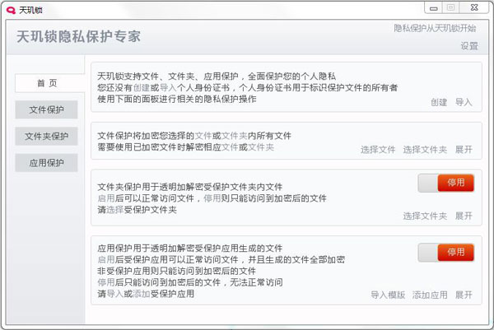The image size is (494, 330).
Task: Click the 隐私保护从天玑锁开始 slogan text
Action: tap(435, 28)
